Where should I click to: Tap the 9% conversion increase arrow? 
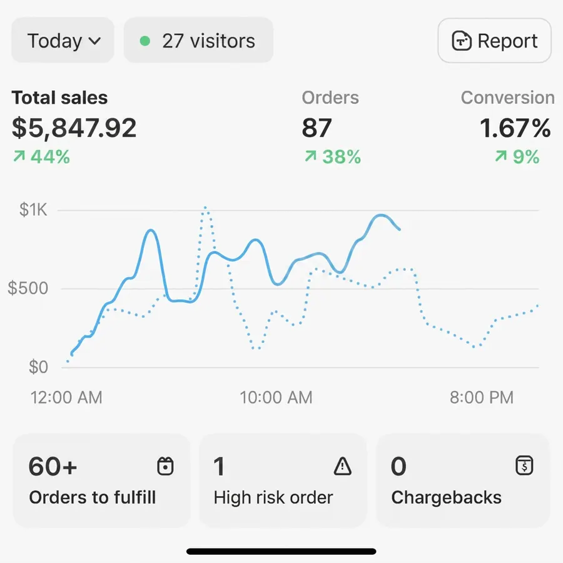(501, 156)
